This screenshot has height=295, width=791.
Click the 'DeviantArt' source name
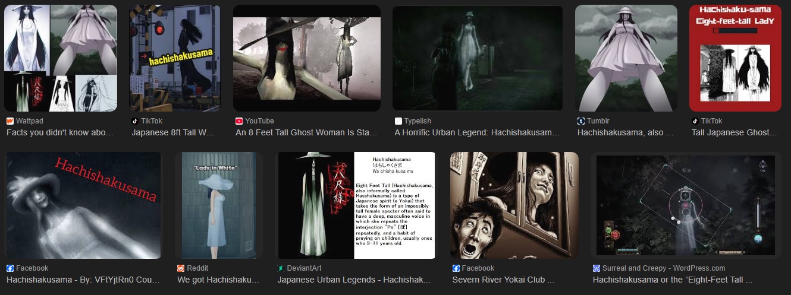pos(305,268)
